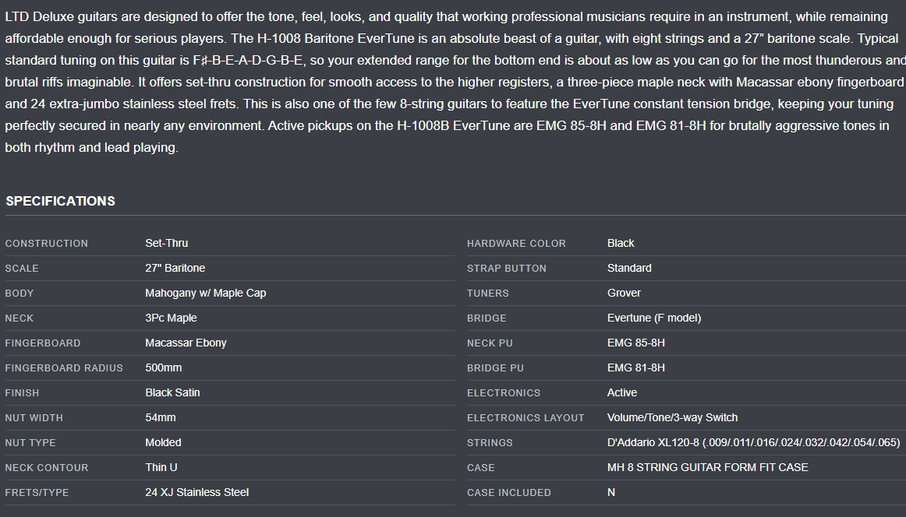Click the SPECIFICATIONS heading
906x517 pixels.
pos(60,201)
